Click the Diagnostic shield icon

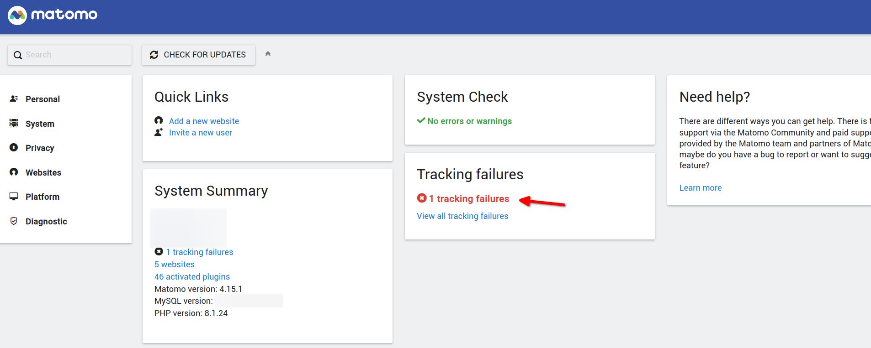coord(14,221)
